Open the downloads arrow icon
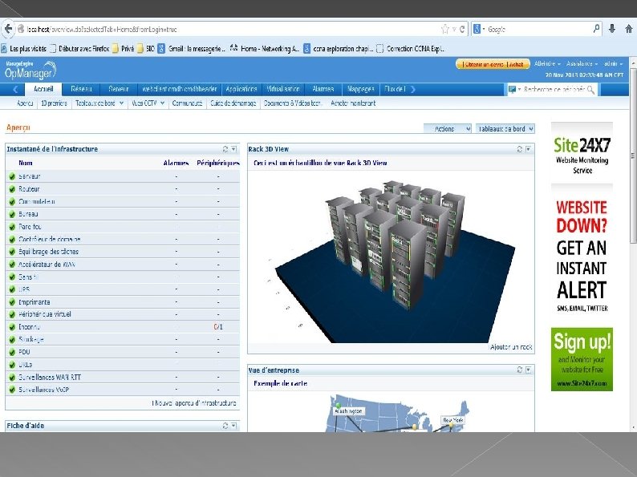The image size is (637, 477). tap(612, 29)
